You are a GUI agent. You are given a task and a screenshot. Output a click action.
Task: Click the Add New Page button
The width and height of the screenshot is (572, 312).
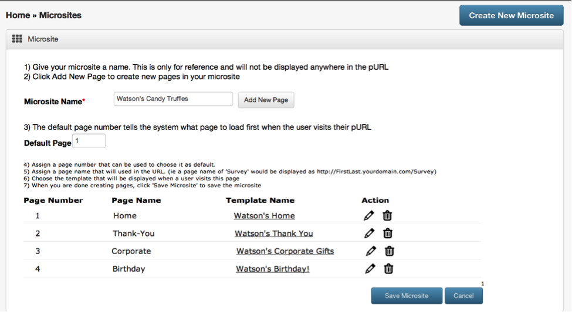coord(266,100)
